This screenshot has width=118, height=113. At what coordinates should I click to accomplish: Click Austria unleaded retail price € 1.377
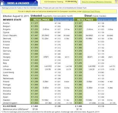(x=35, y=23)
